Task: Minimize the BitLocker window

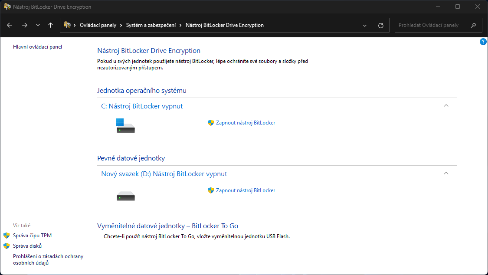Action: (438, 7)
